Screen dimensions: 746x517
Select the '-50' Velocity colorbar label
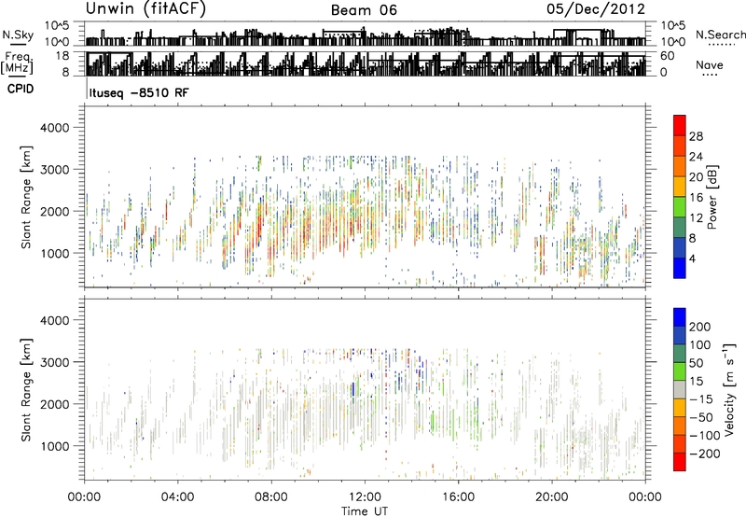701,417
